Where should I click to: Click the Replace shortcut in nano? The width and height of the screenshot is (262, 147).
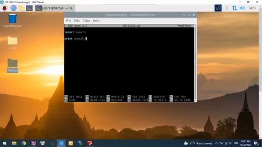pos(115,100)
